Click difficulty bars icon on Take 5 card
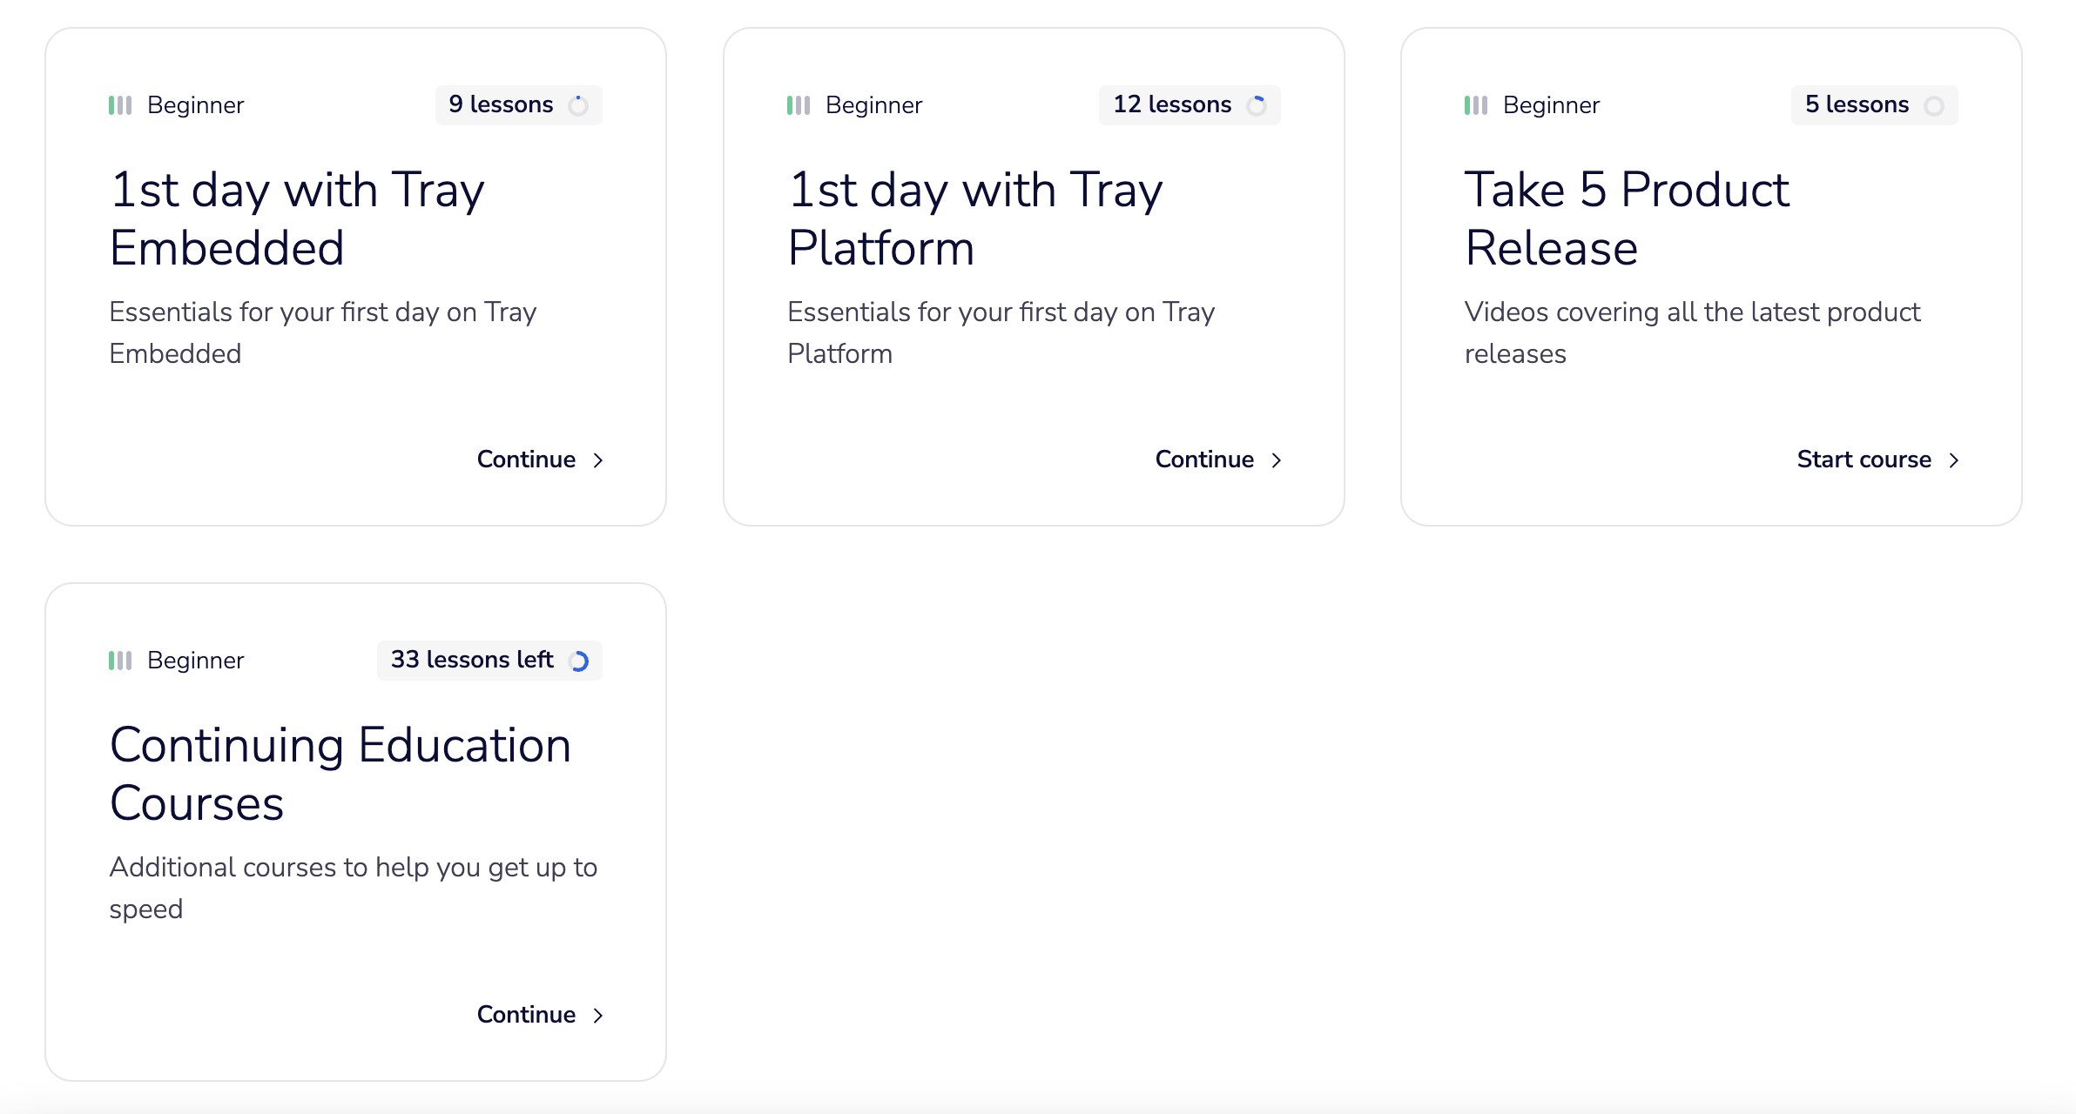2076x1114 pixels. [x=1476, y=105]
